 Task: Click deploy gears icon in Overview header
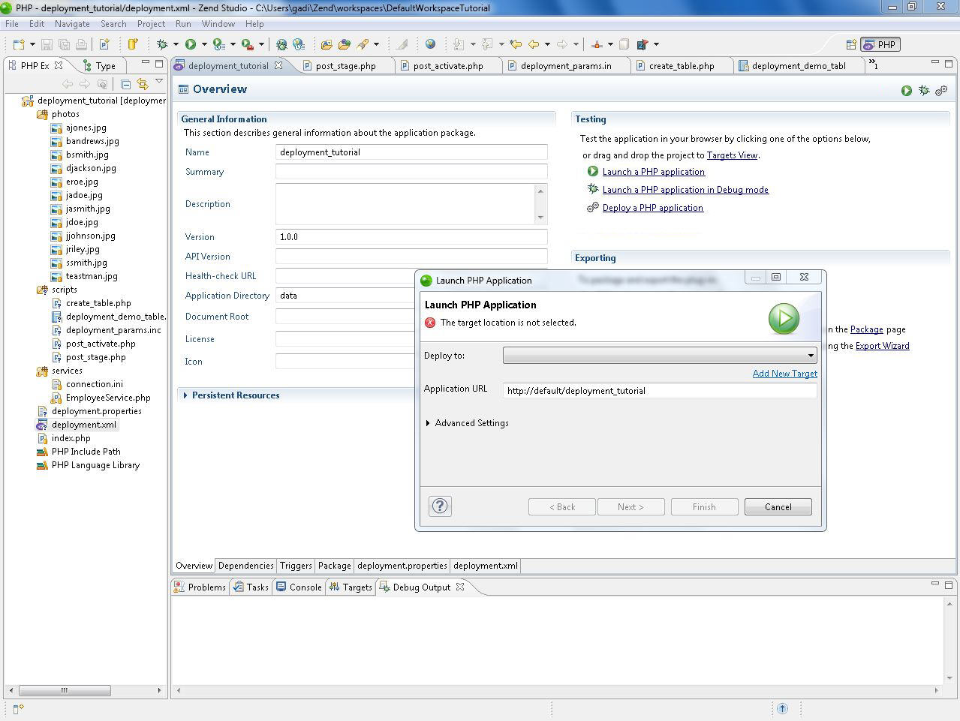click(941, 90)
